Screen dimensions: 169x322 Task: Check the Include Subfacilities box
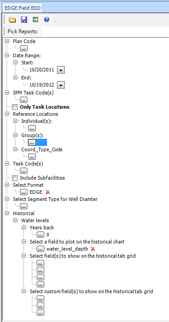(15, 178)
